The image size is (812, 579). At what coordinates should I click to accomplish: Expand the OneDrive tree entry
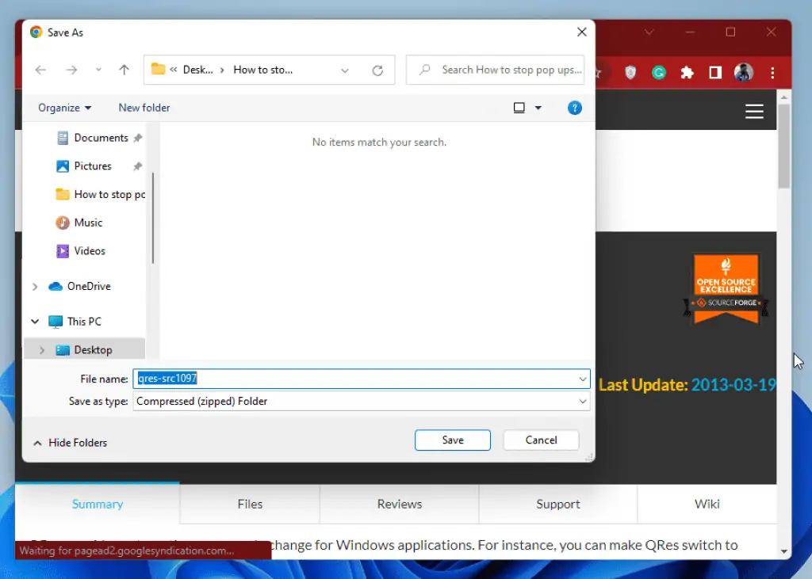coord(35,286)
